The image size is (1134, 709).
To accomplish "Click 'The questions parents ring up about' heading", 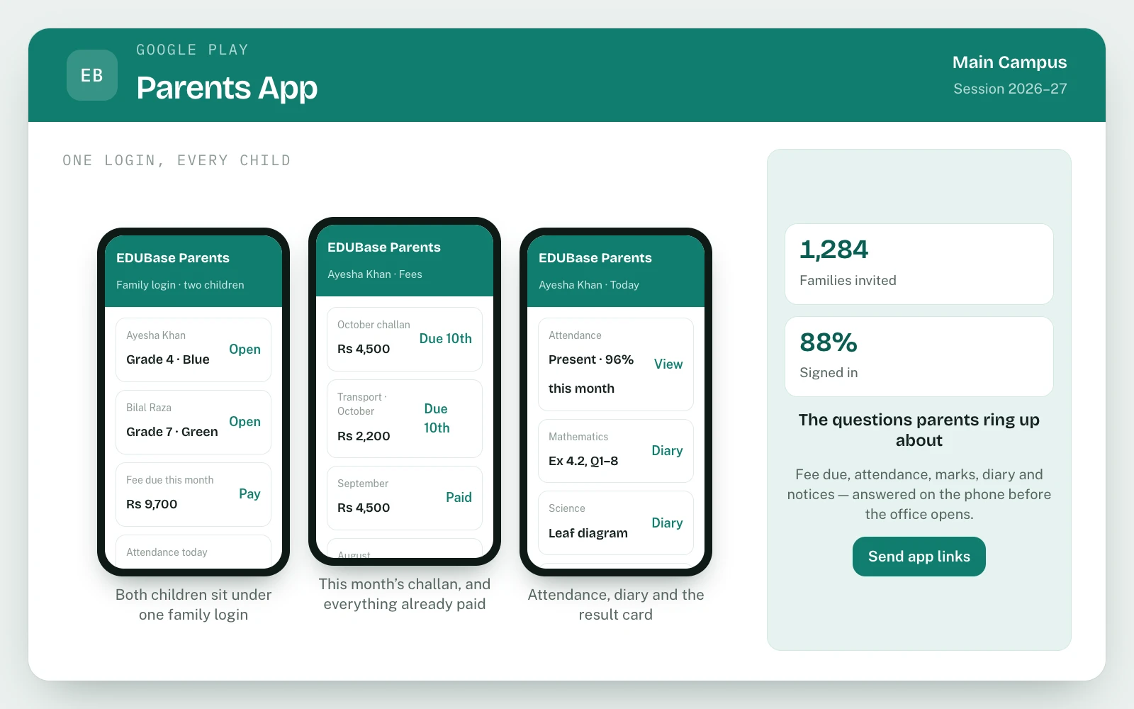I will click(919, 430).
